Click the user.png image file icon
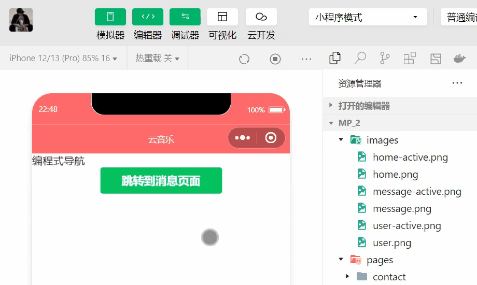The width and height of the screenshot is (477, 285). pos(362,242)
